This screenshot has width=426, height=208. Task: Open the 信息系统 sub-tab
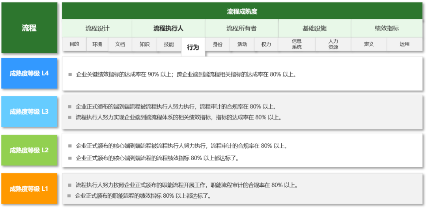[x=297, y=44]
